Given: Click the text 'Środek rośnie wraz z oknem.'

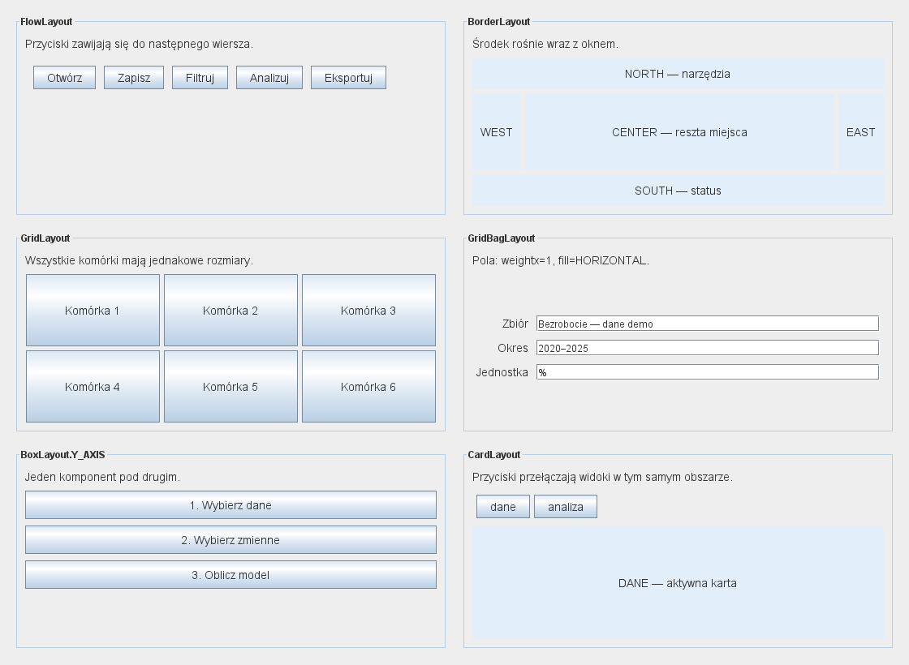Looking at the screenshot, I should coord(545,44).
